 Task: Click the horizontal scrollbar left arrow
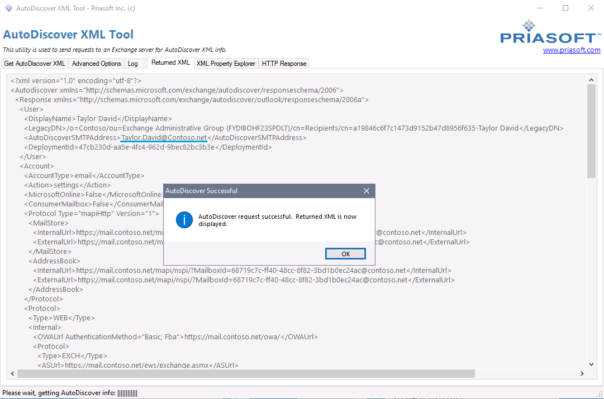[12, 373]
